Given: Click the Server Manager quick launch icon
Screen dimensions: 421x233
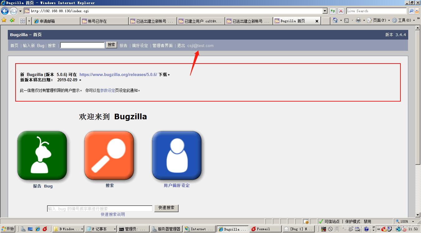Looking at the screenshot, I should pos(23,229).
